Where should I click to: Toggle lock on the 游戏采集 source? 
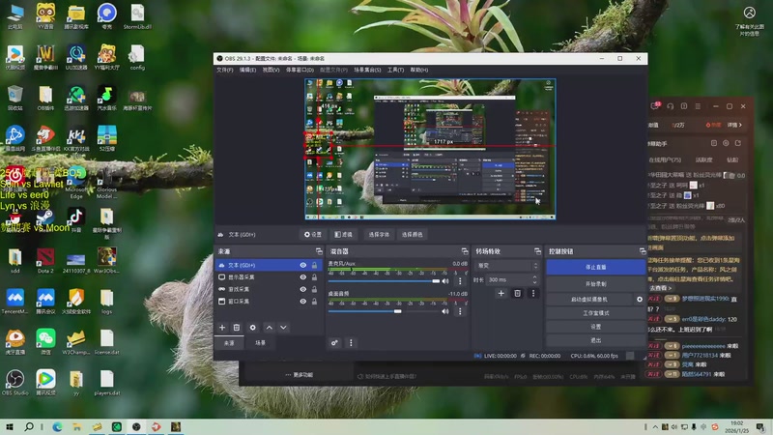point(315,289)
